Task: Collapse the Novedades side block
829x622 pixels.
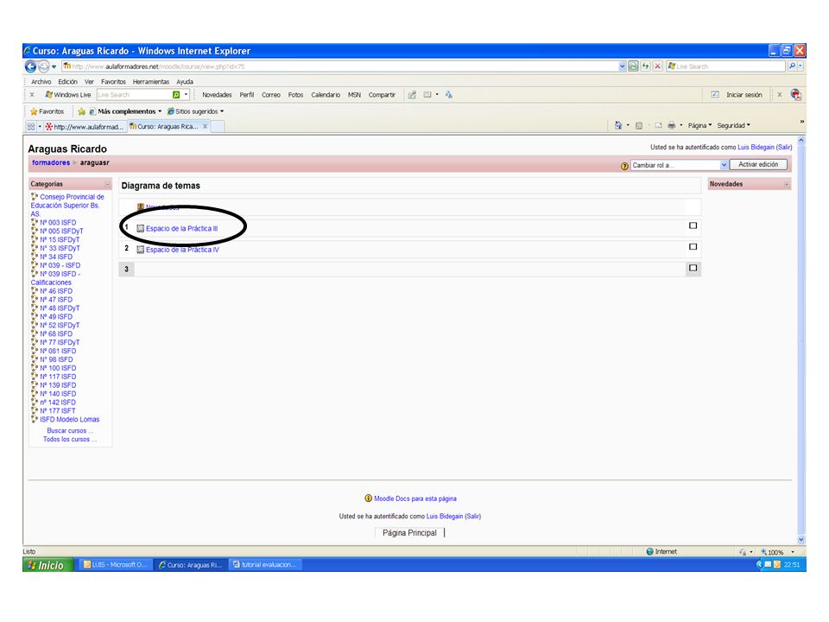Action: pyautogui.click(x=787, y=184)
